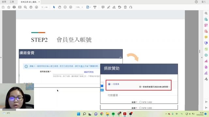Click the 登入 link in the info banner
Image resolution: width=209 pixels, height=117 pixels.
point(83,66)
